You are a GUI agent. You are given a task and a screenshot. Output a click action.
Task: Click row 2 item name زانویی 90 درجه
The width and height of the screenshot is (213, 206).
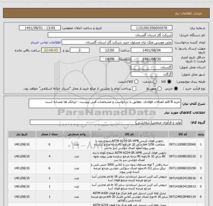point(129,156)
